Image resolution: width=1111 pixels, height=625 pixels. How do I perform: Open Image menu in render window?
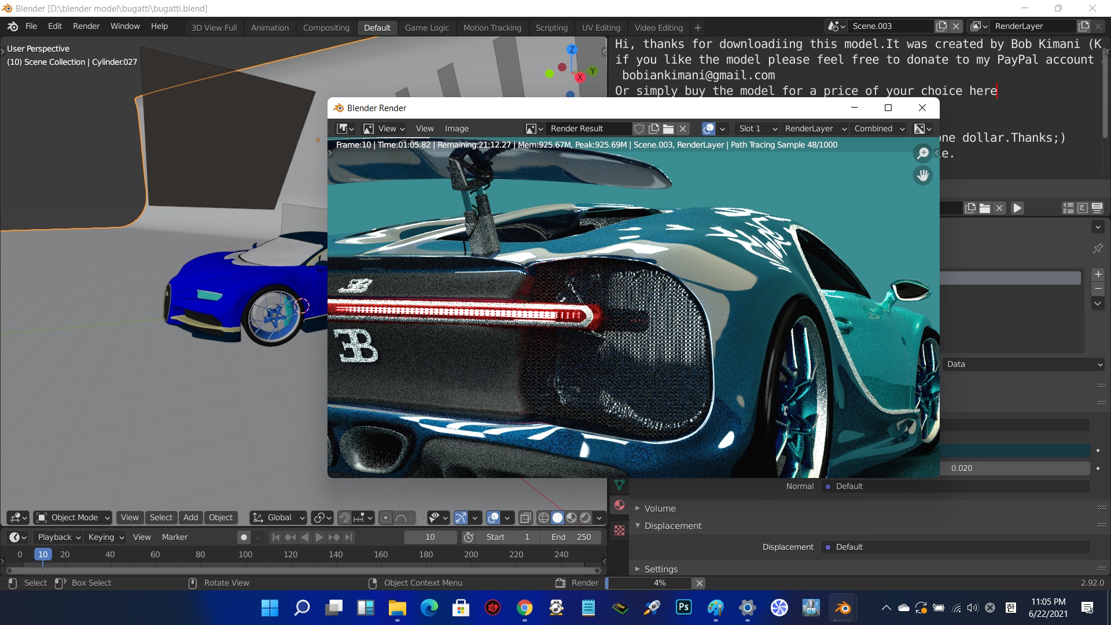pyautogui.click(x=457, y=128)
